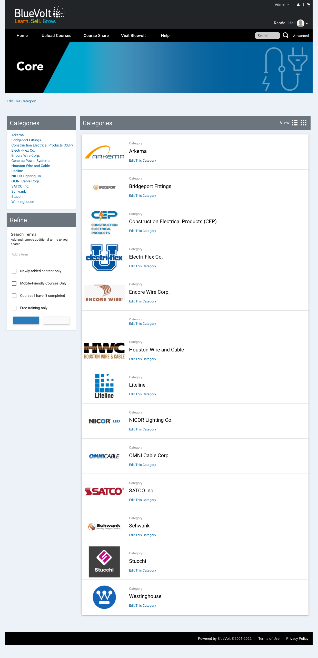The width and height of the screenshot is (318, 658).
Task: Click Generac Power Systems sidebar link
Action: [31, 161]
